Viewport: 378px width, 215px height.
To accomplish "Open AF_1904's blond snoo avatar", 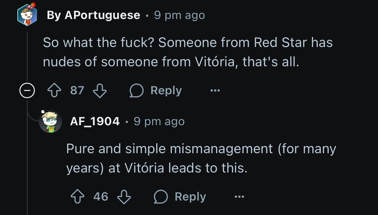I will point(51,121).
